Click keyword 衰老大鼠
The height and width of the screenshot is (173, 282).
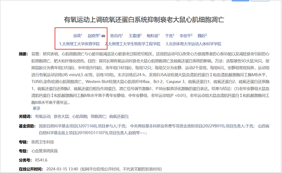point(62,116)
